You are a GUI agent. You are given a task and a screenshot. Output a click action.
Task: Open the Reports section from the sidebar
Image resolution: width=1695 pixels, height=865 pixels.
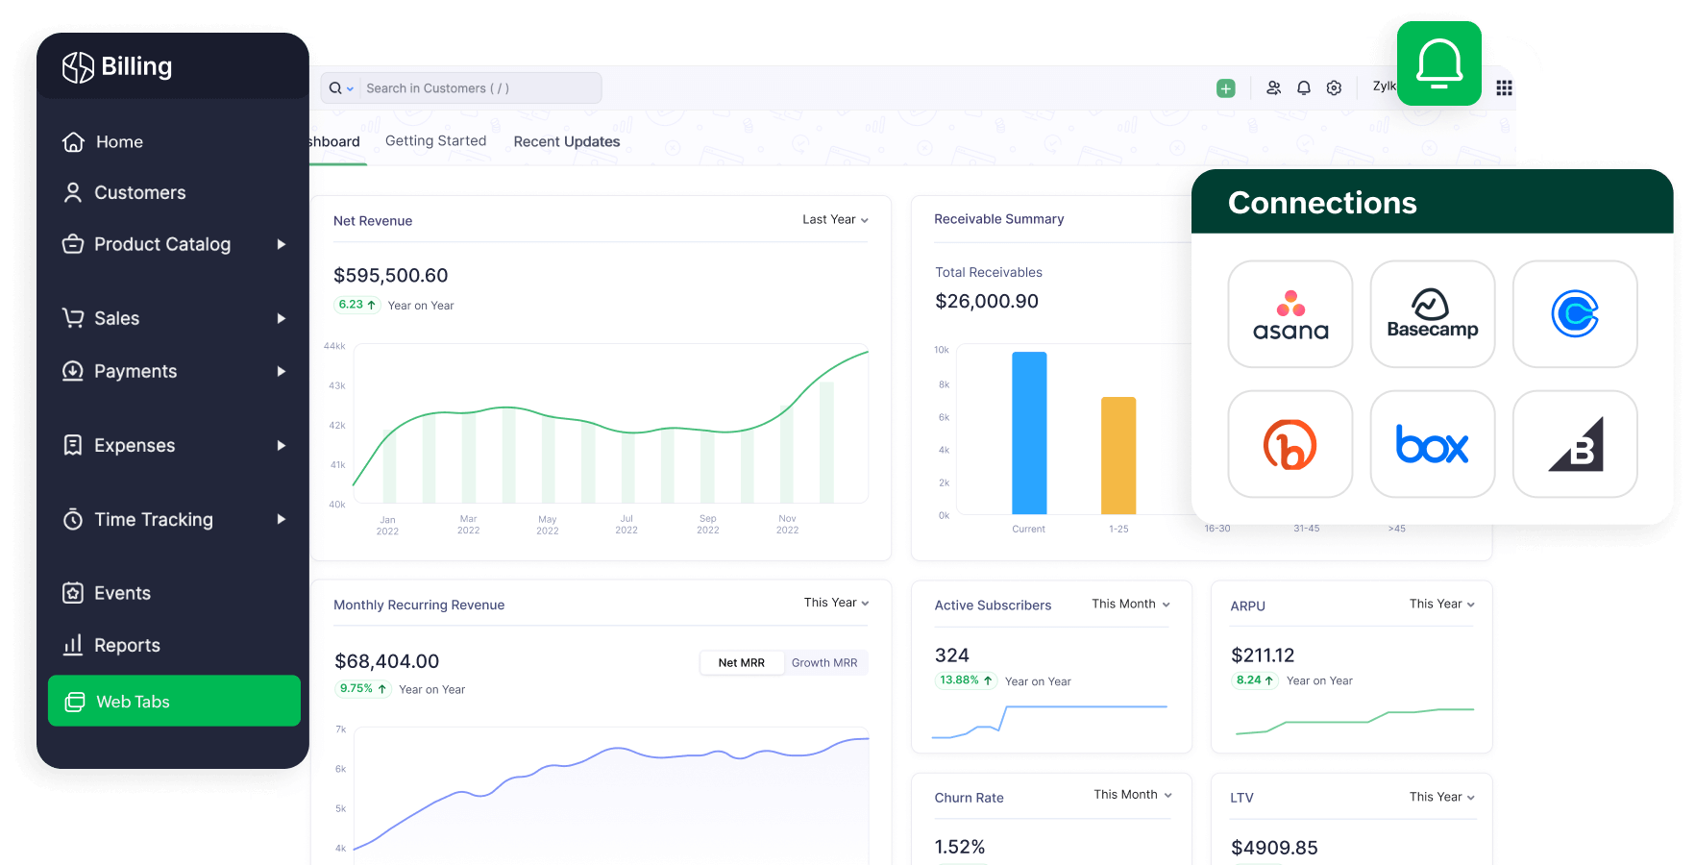[x=74, y=645]
